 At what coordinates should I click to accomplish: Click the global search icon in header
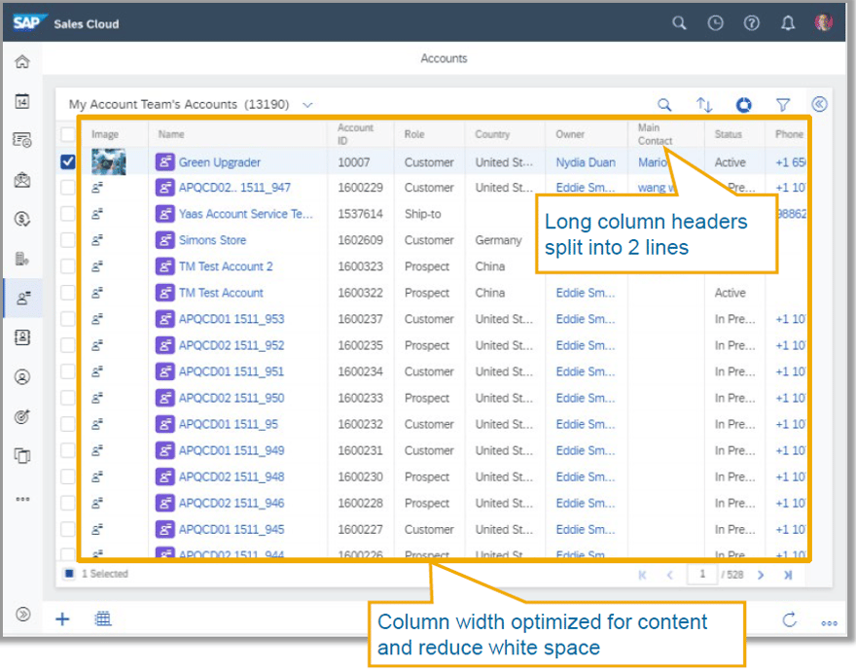click(x=679, y=23)
